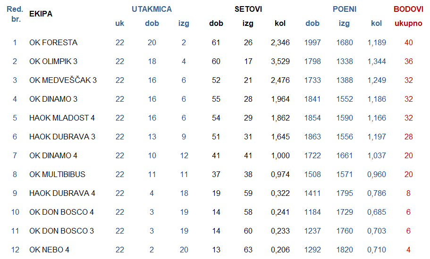Image resolution: width=430 pixels, height=259 pixels.
Task: Select the OK MULTIBIBUS team
Action: 57,175
